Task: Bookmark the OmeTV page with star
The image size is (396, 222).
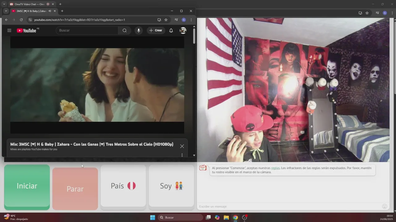Action: pos(367,13)
